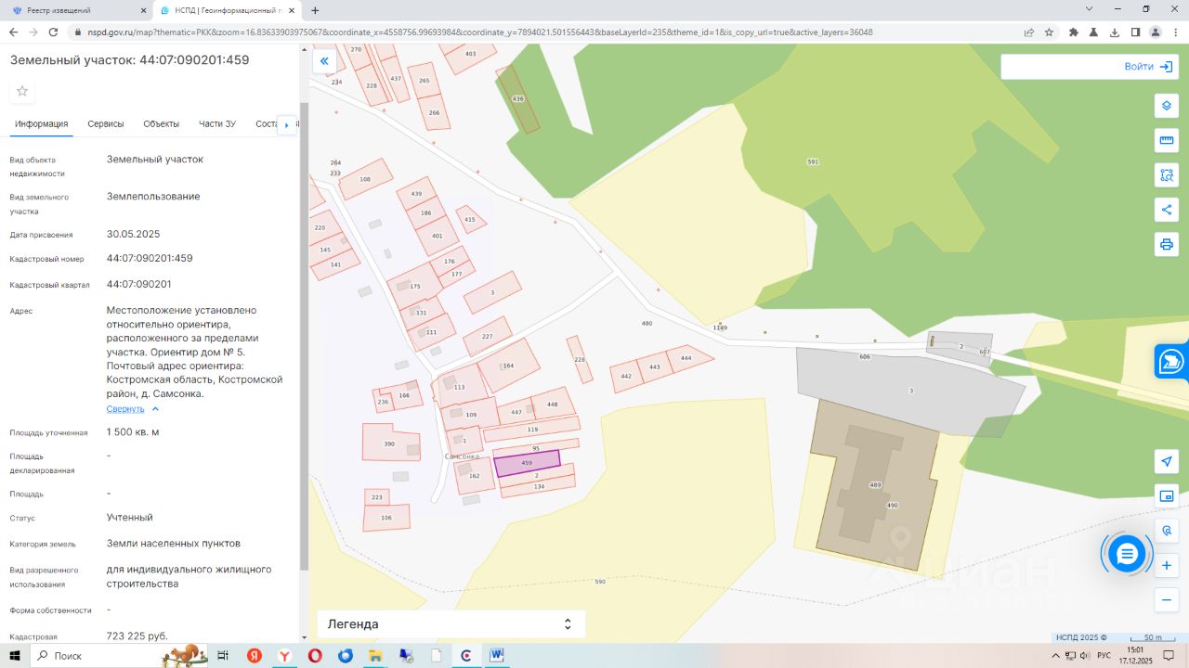The image size is (1189, 668).
Task: Zoom out the map with minus button
Action: point(1167,600)
